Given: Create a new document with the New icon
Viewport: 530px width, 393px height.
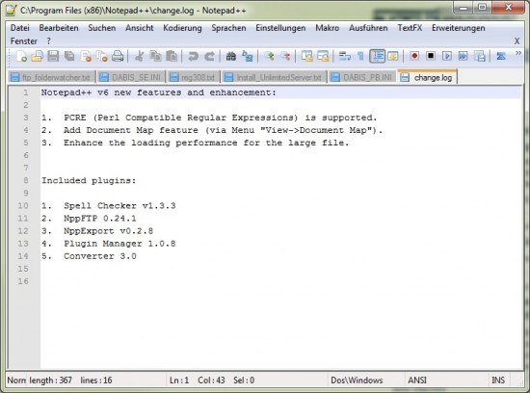Looking at the screenshot, I should coord(21,56).
